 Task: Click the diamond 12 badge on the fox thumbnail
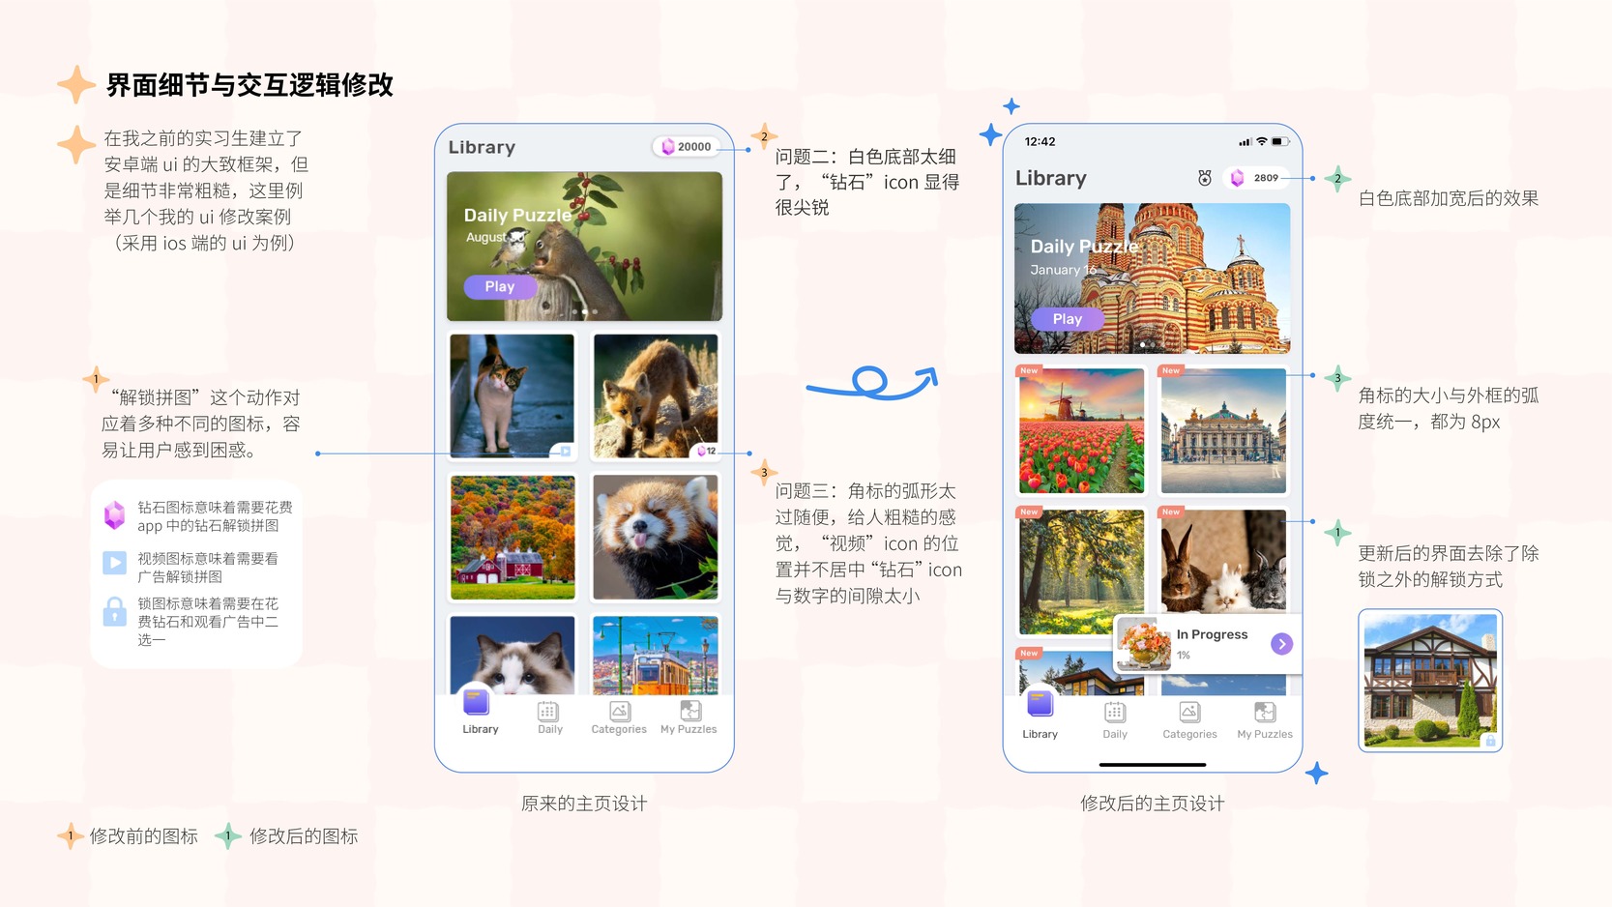[707, 451]
